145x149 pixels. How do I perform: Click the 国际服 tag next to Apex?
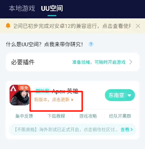pyautogui.click(x=42, y=91)
